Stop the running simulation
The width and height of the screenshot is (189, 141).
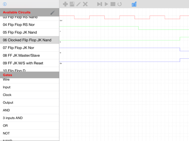tap(113, 4)
